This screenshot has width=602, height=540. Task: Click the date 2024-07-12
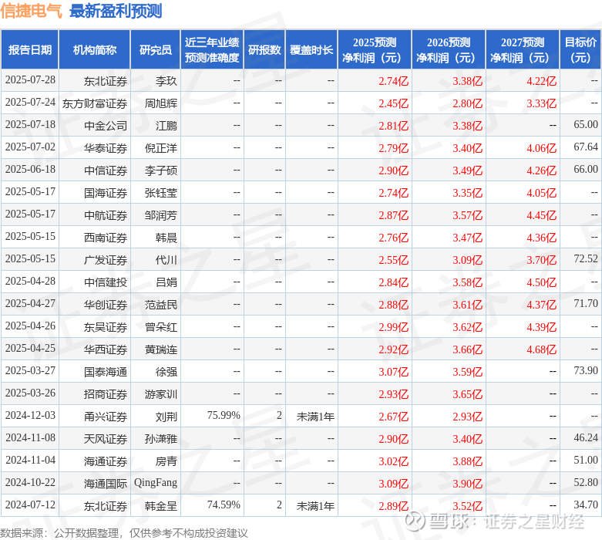point(30,505)
